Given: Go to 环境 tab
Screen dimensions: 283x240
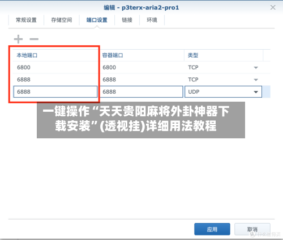Looking at the screenshot, I should 152,20.
